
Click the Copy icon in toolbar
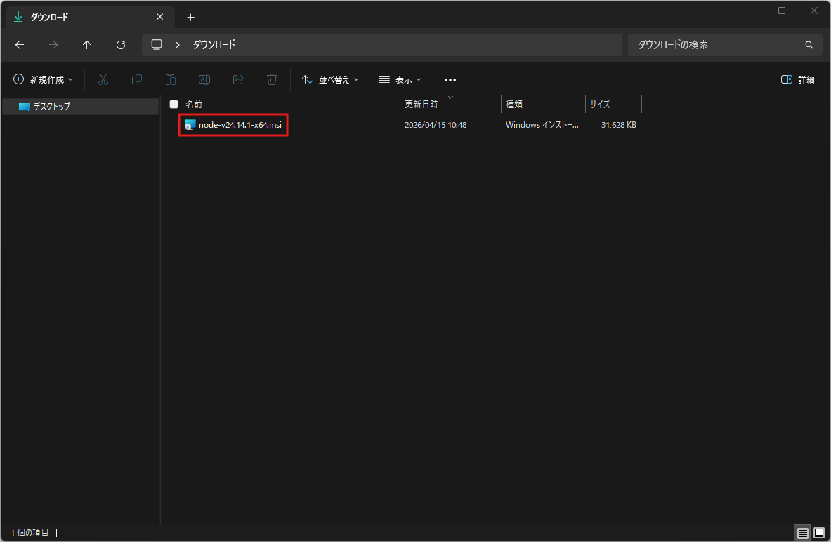[x=137, y=79]
